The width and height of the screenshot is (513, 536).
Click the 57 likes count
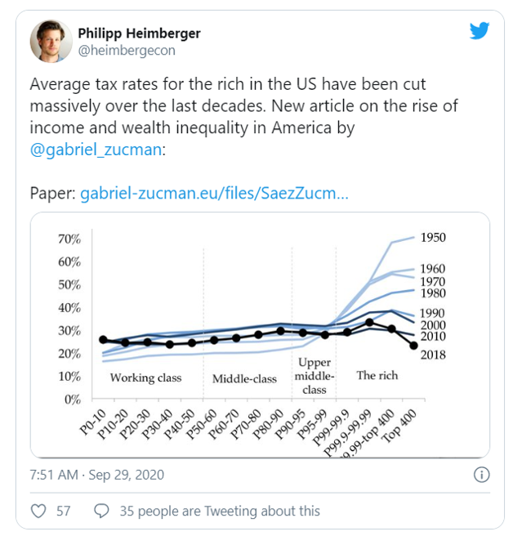tap(64, 511)
